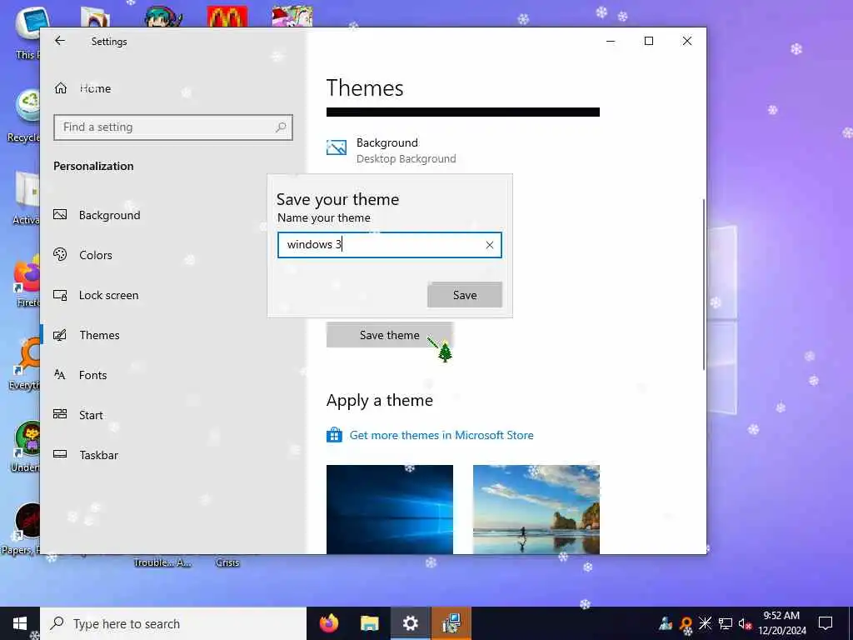Select the McDonald's logo desktop icon

pyautogui.click(x=227, y=17)
